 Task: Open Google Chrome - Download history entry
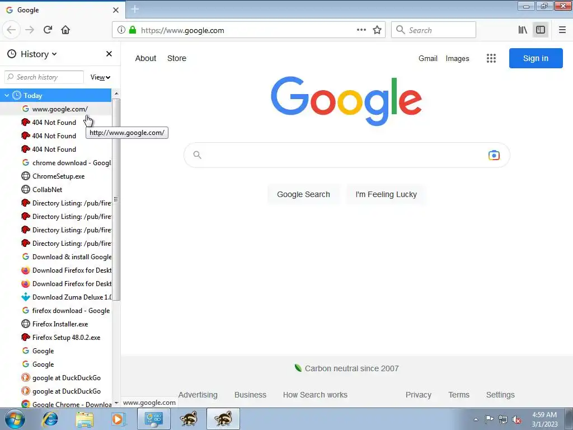click(55, 404)
